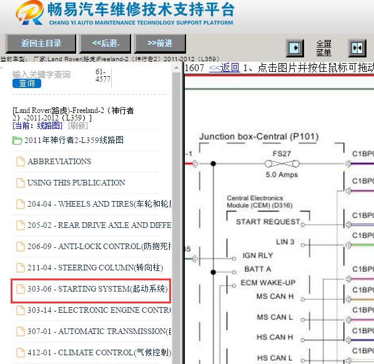The image size is (374, 364).
Task: Click the page icon beside 211-04 STEERING COLUMN
Action: (x=21, y=268)
